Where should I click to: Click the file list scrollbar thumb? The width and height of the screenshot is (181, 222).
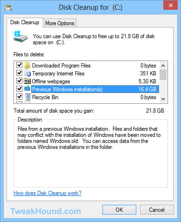tap(163, 75)
